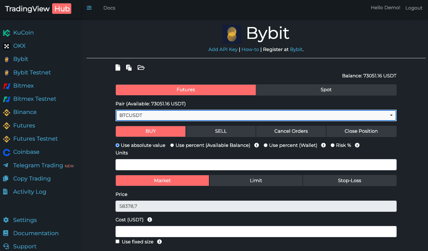
Task: Open the BTCUSDT pair dropdown
Action: pos(256,116)
